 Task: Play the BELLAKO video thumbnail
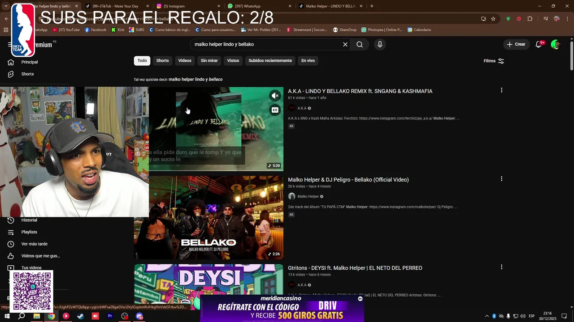(209, 217)
